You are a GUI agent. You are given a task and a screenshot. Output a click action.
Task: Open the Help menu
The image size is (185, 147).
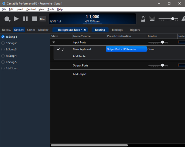tap(60, 9)
